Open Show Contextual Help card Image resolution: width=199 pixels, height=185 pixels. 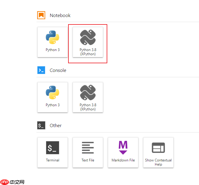158,152
